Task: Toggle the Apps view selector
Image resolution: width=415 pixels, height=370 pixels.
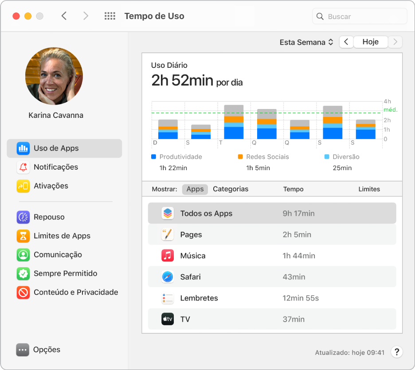Action: point(195,189)
